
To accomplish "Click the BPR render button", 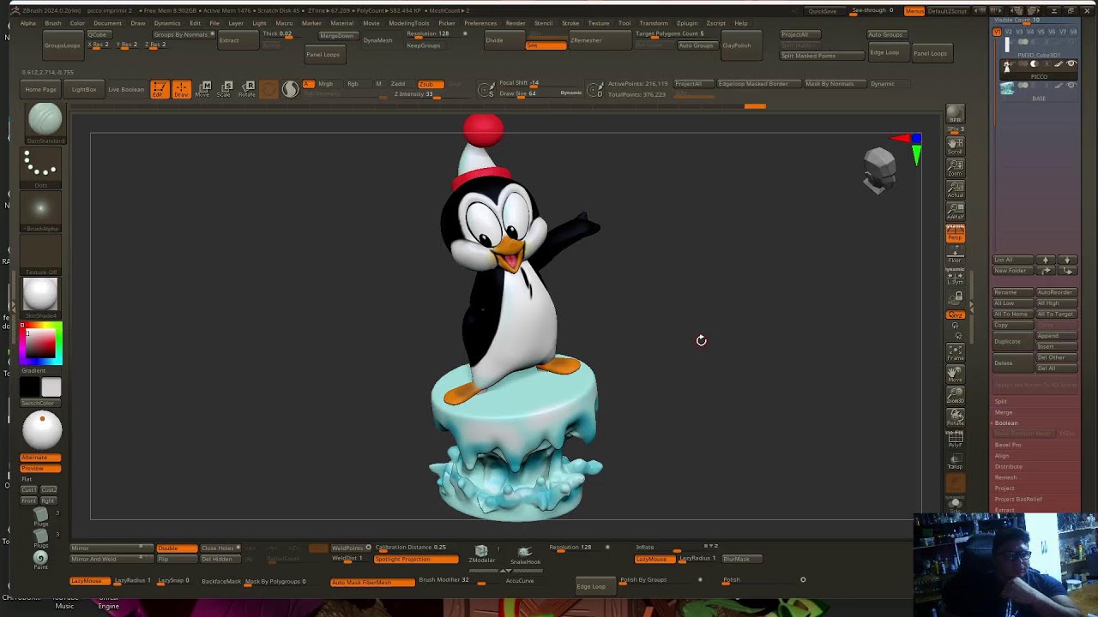I will coord(955,116).
